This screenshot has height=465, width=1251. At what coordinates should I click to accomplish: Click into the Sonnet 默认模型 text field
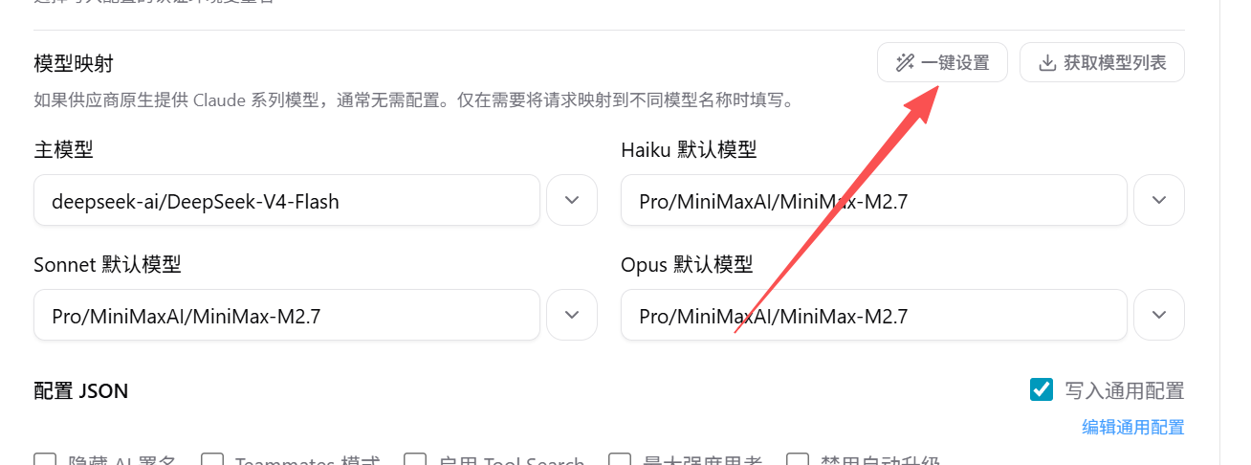[287, 315]
